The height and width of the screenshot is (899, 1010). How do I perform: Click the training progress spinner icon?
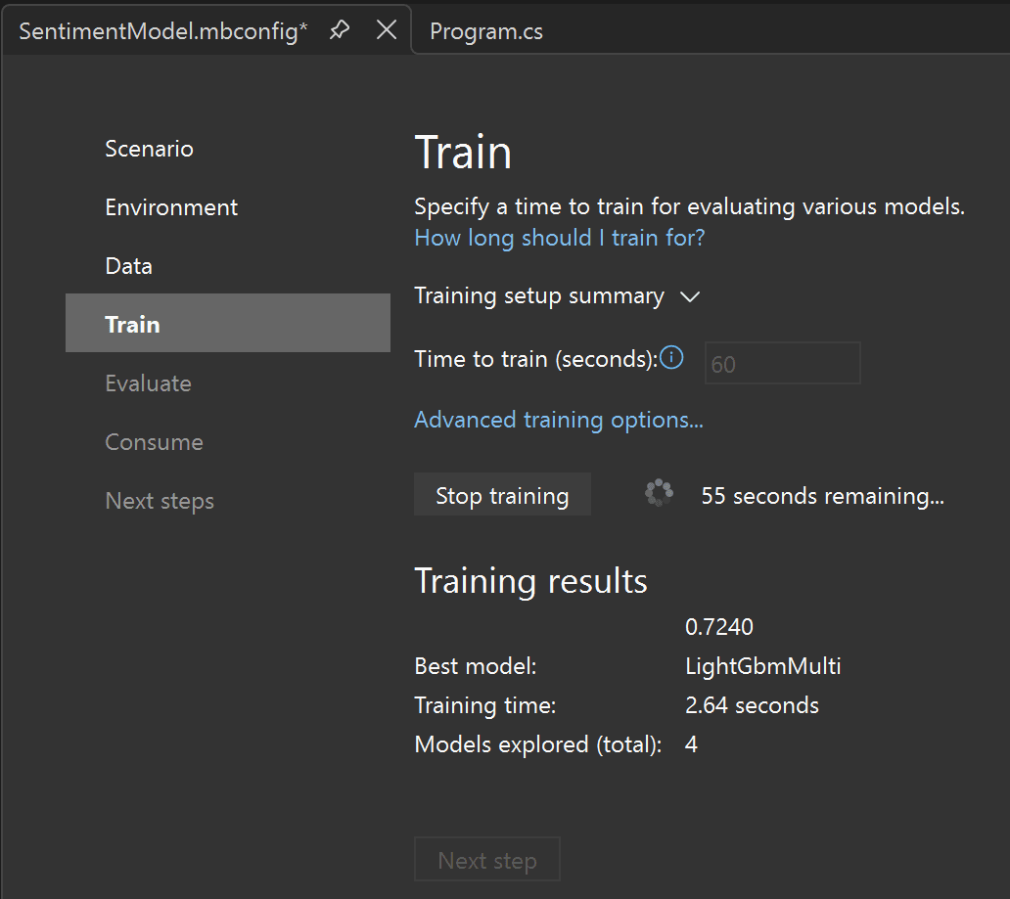[x=659, y=494]
